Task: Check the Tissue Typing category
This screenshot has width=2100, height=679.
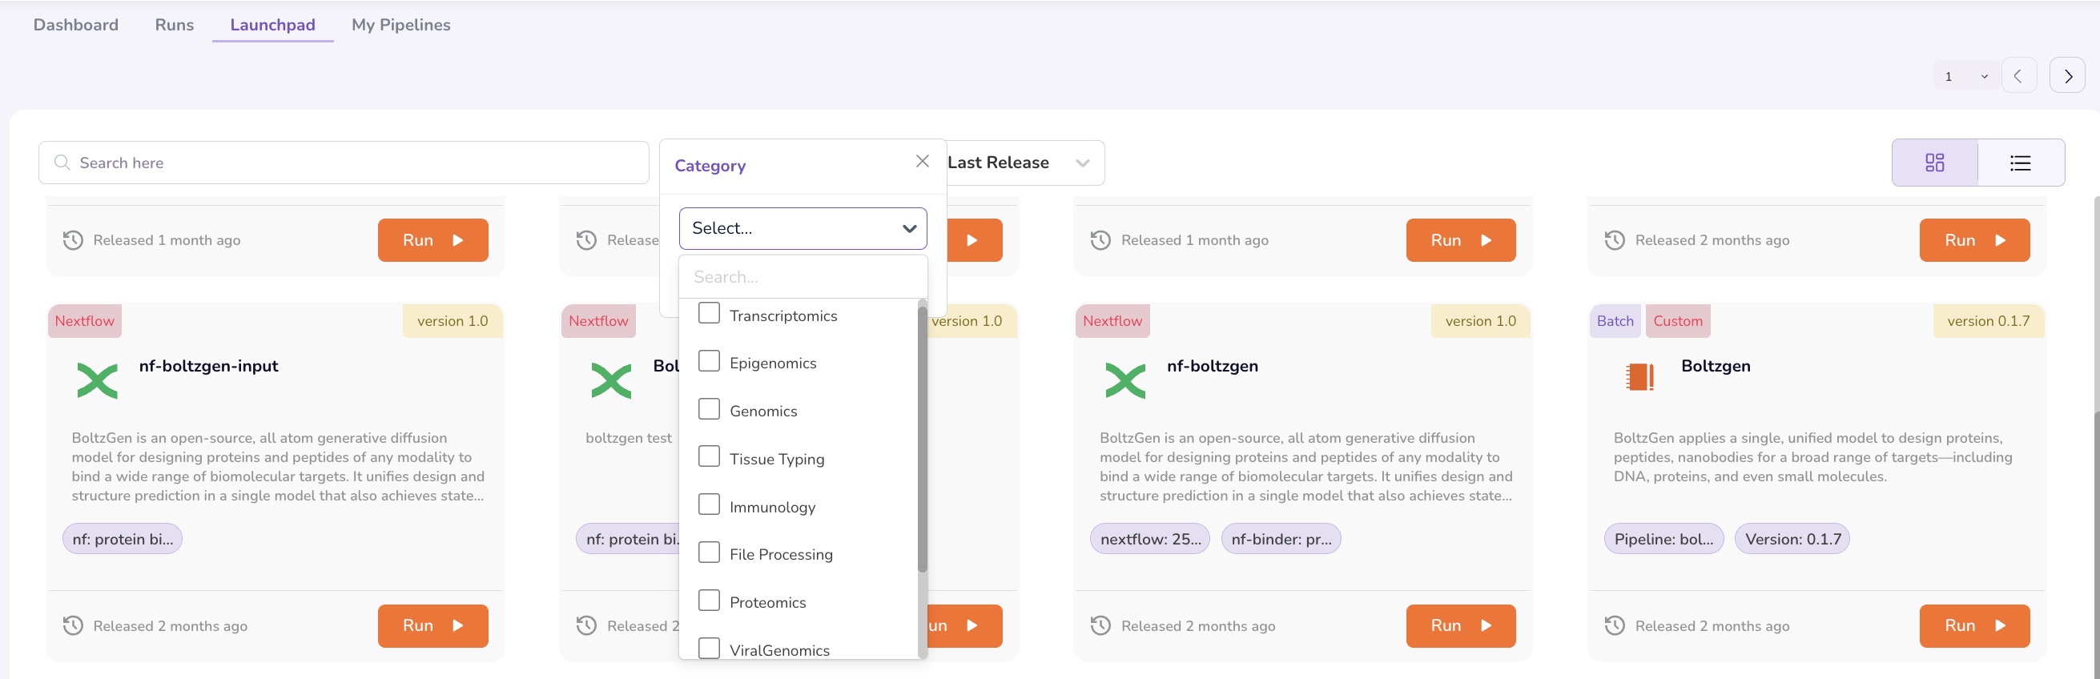Action: 710,457
